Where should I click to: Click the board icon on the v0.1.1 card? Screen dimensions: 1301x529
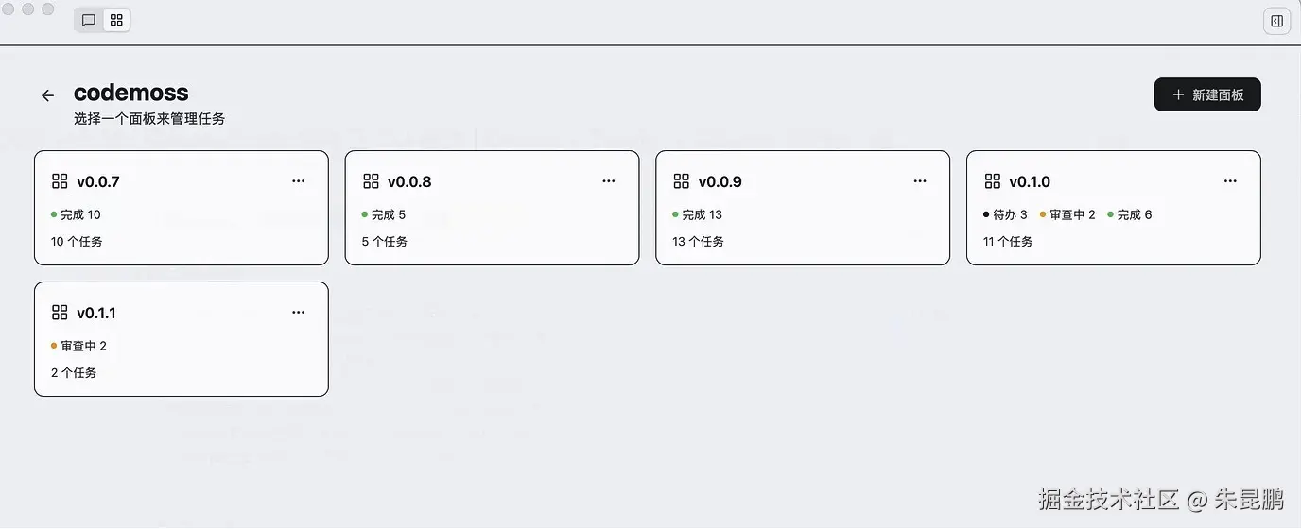coord(60,313)
